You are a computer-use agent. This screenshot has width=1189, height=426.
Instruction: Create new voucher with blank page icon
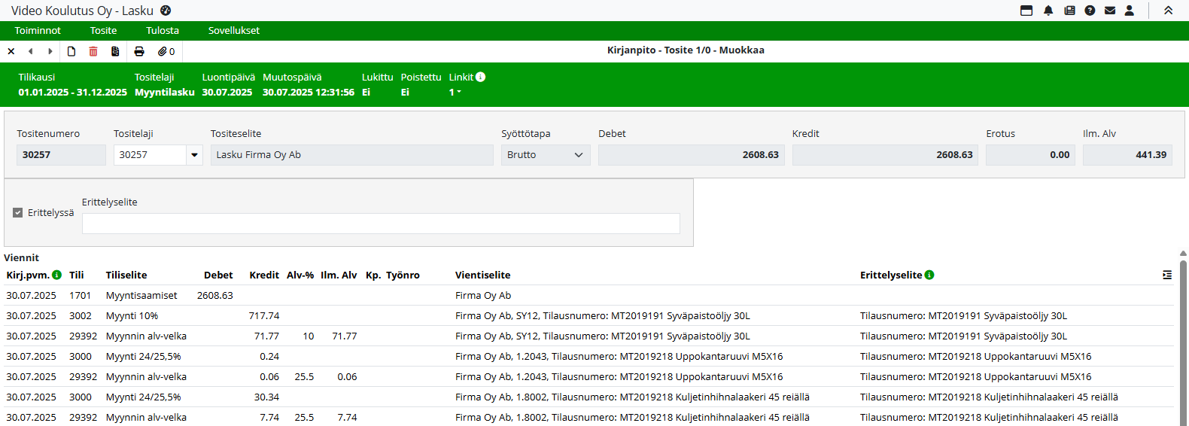71,51
